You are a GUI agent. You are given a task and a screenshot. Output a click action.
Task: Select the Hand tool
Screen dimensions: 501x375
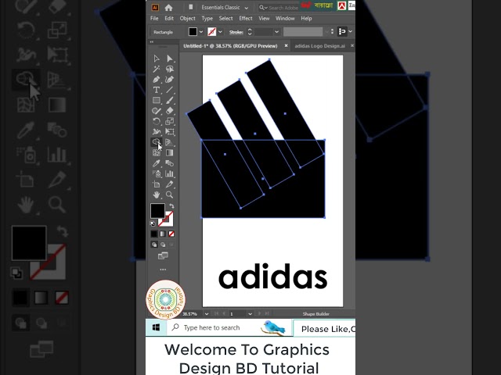coord(157,195)
